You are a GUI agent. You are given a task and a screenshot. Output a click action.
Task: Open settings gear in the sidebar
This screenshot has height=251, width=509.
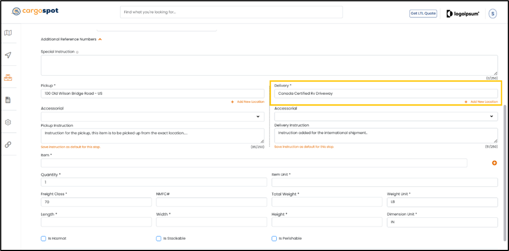tap(8, 122)
